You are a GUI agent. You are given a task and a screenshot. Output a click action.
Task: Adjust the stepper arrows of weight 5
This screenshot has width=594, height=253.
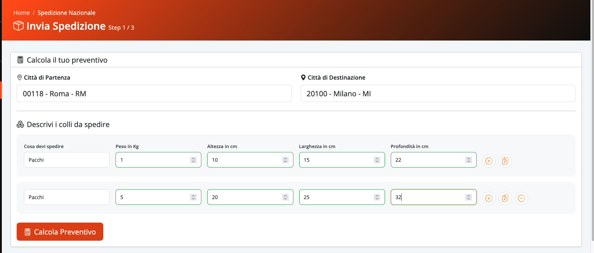(193, 197)
